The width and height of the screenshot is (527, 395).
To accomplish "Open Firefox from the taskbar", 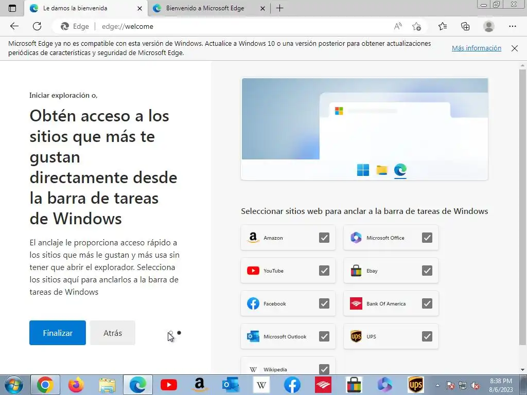I will tap(76, 385).
